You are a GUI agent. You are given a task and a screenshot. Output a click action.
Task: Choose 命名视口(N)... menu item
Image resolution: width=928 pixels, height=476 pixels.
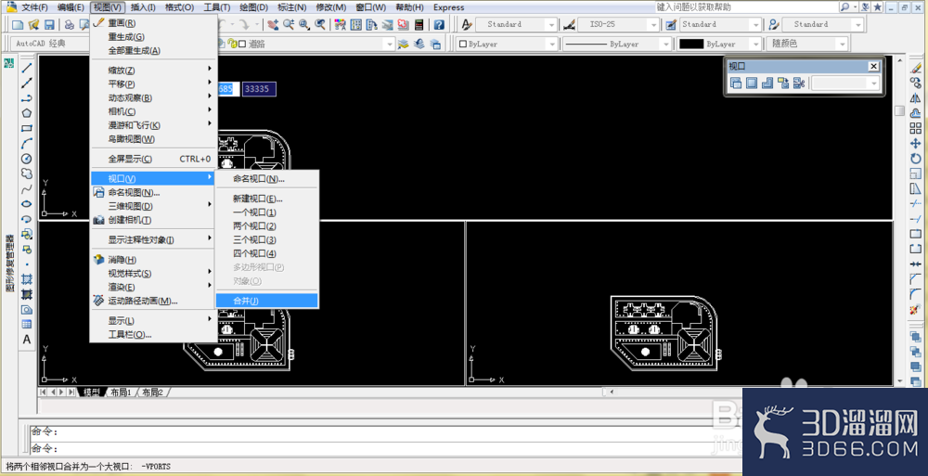tap(267, 179)
